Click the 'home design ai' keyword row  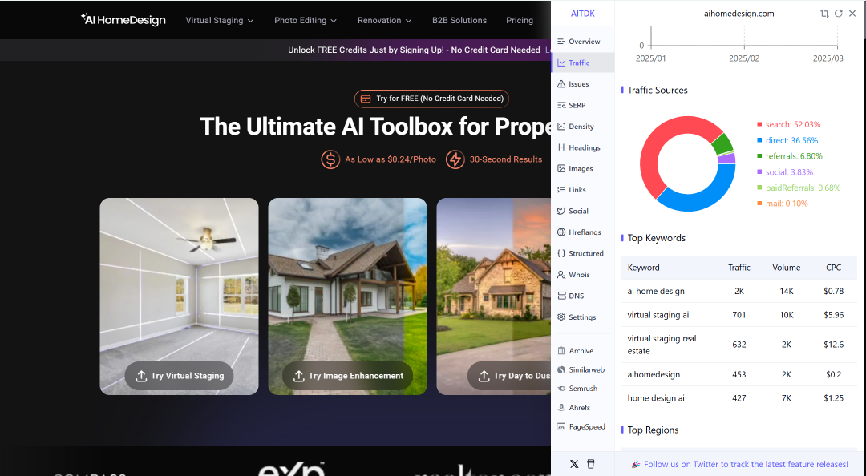[x=739, y=398]
